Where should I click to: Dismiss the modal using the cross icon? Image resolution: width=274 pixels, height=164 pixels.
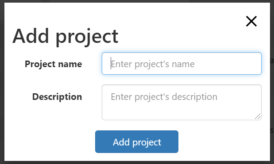[251, 21]
